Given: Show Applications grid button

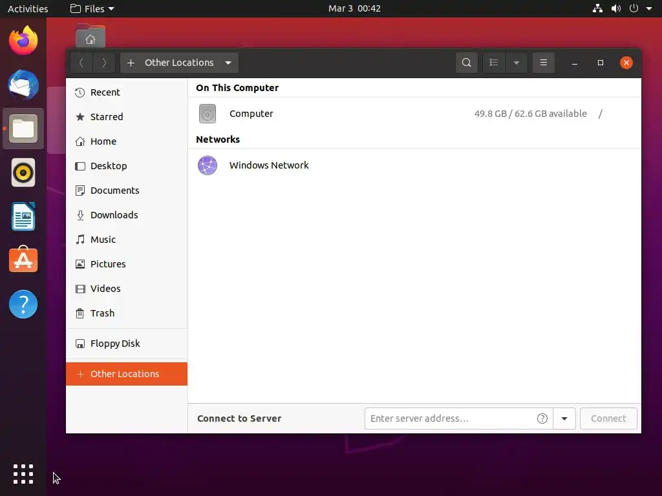Looking at the screenshot, I should [23, 474].
